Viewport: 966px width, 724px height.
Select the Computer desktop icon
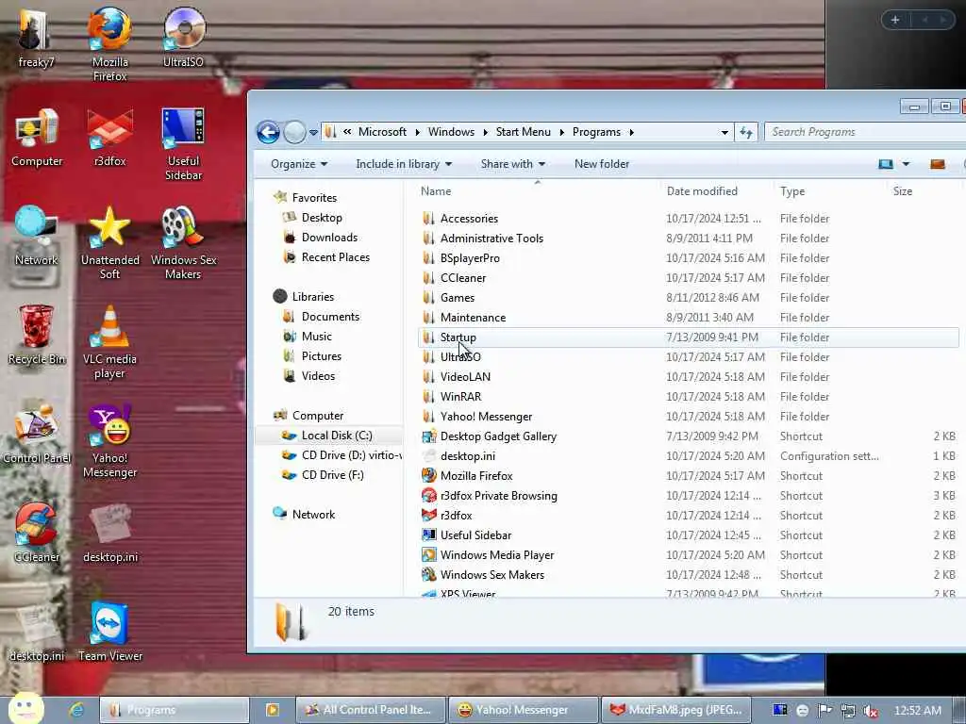[x=37, y=137]
